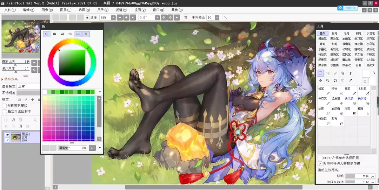Image resolution: width=379 pixels, height=190 pixels.
Task: Switch to the 星之海 brush category
Action: pyautogui.click(x=358, y=55)
